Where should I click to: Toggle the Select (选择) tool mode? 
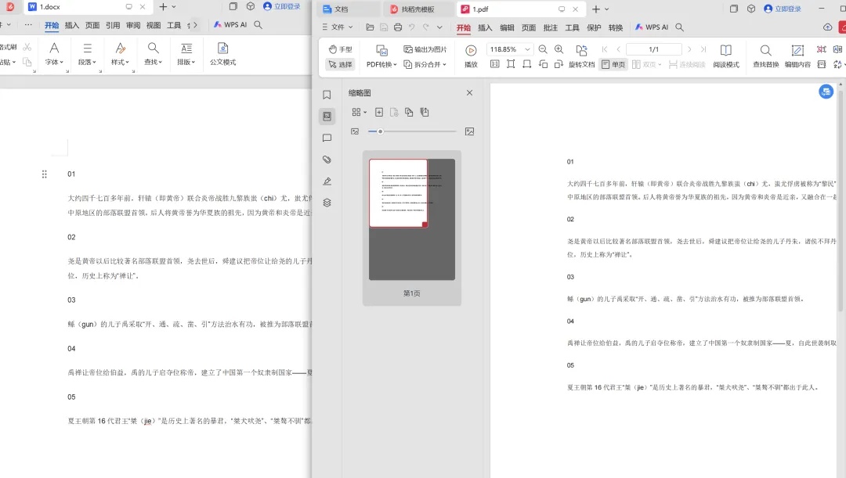[341, 64]
